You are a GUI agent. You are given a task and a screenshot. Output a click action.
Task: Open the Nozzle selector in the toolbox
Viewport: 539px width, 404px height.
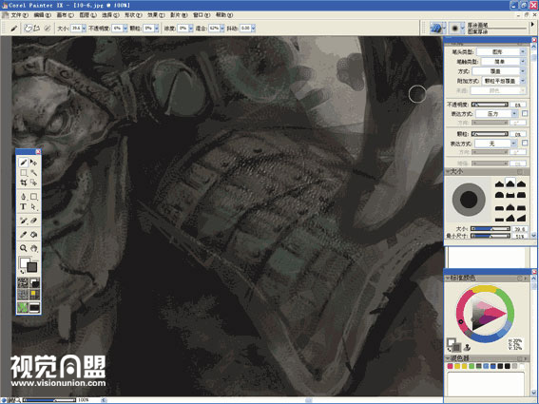coord(34,307)
